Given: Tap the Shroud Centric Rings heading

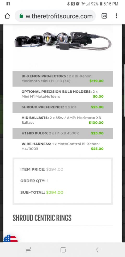Looking at the screenshot, I should click(x=42, y=218).
